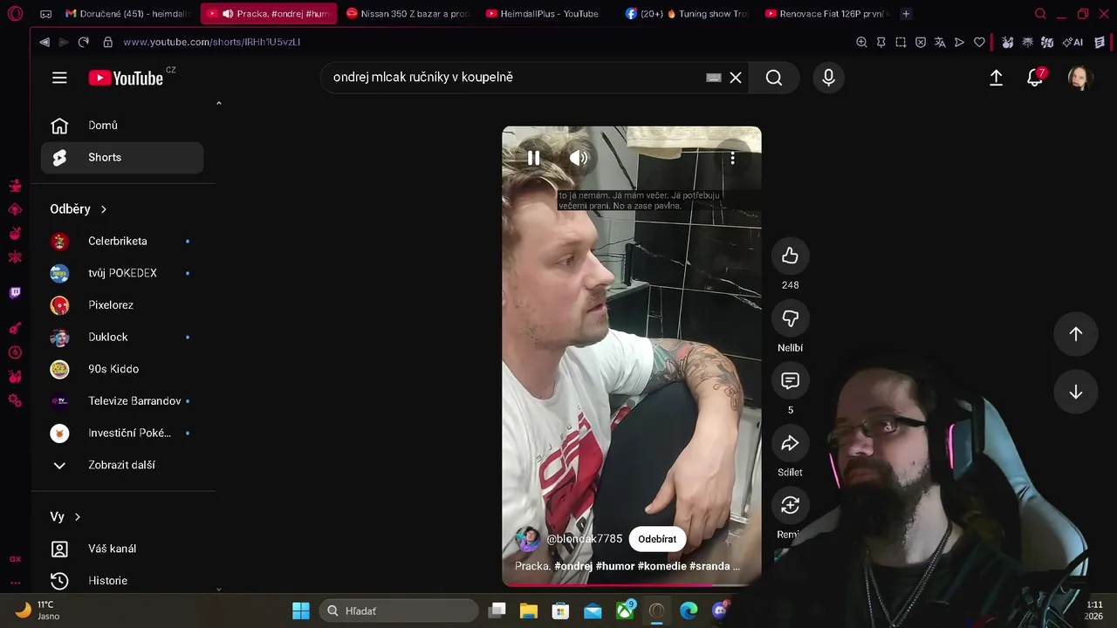Run search with the magnifier button
The width and height of the screenshot is (1117, 628).
click(x=774, y=78)
